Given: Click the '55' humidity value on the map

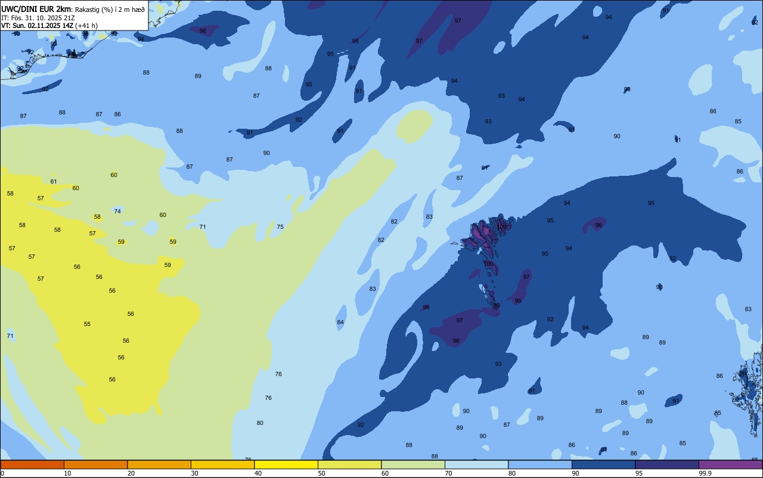Looking at the screenshot, I should [x=87, y=324].
